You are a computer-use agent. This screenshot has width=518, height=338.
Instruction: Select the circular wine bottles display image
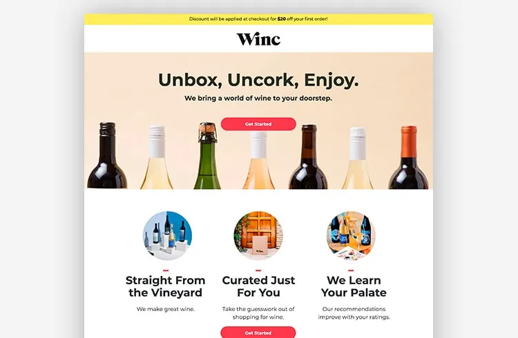[x=167, y=236]
